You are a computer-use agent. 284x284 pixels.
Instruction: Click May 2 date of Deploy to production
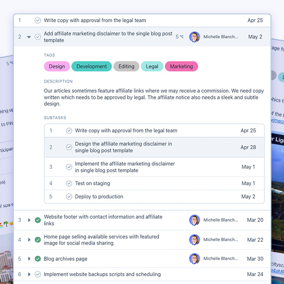coord(248,197)
